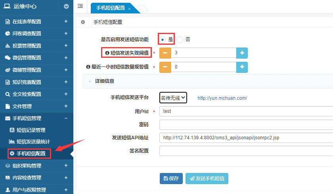Click the 发送短信API地址 input field
The image size is (333, 194).
(246, 138)
